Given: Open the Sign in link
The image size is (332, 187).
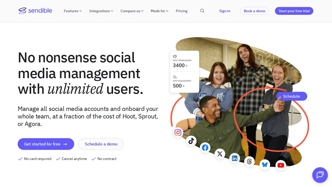Looking at the screenshot, I should 225,11.
